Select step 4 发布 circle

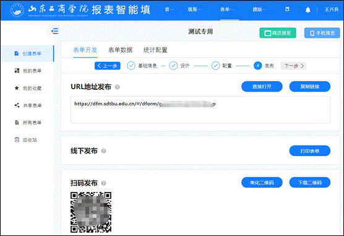[258, 66]
